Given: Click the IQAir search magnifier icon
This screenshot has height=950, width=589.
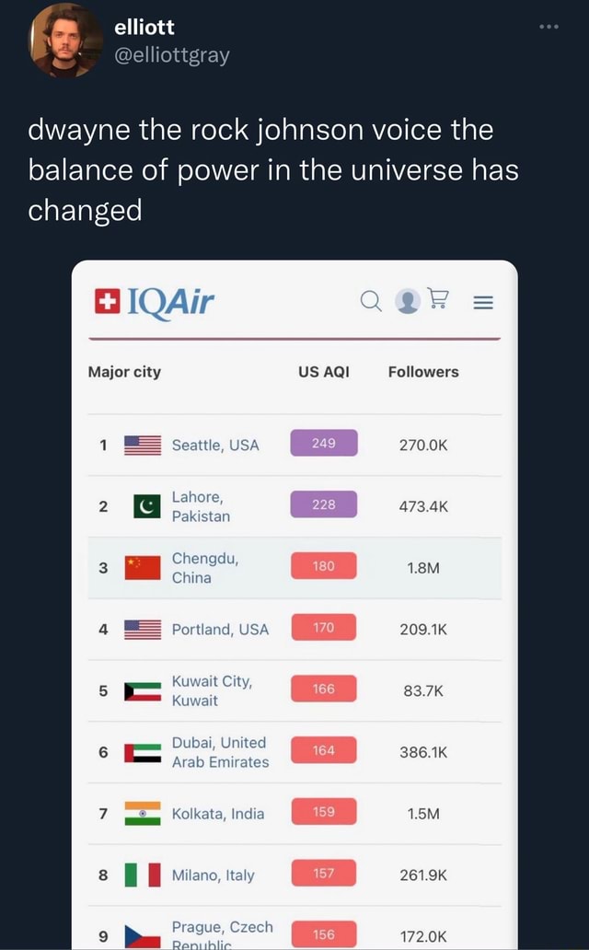Looking at the screenshot, I should (x=369, y=301).
